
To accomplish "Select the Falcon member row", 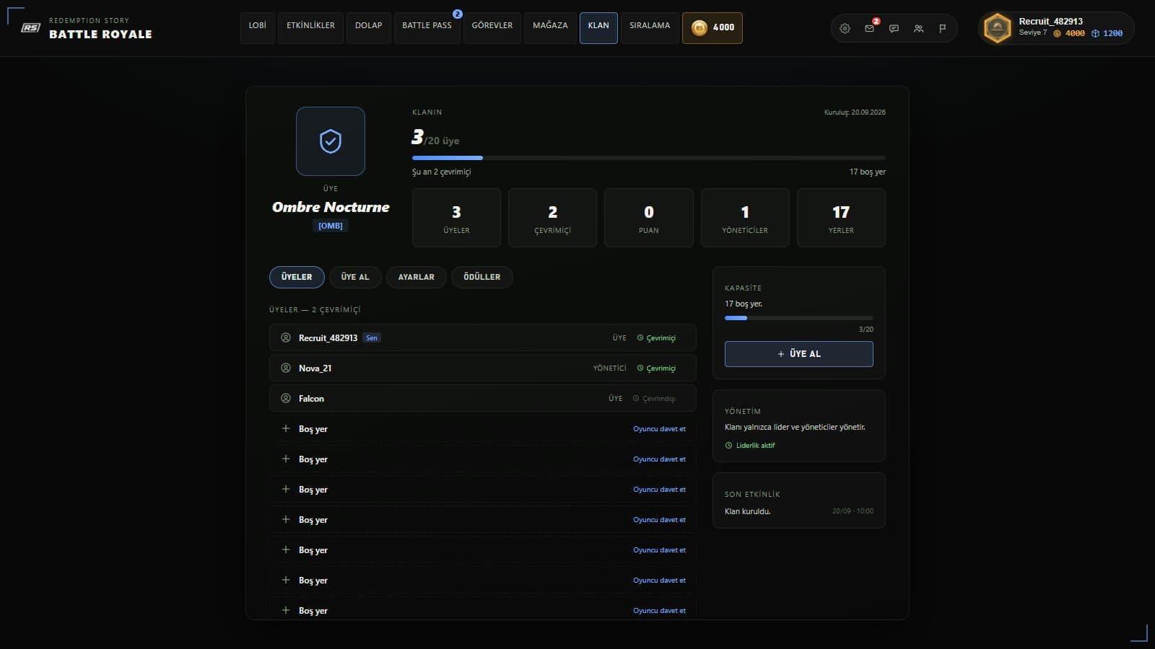I will pos(483,398).
